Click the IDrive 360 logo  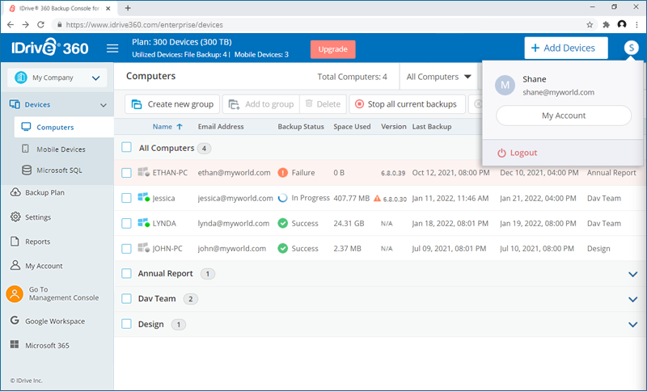pyautogui.click(x=50, y=48)
